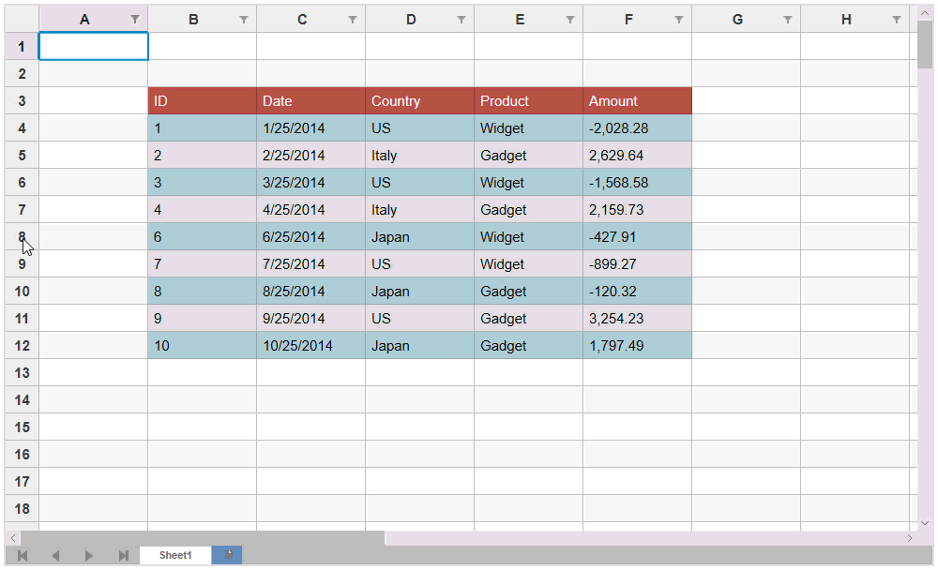938x570 pixels.
Task: Select the Amount header cell
Action: tap(637, 101)
